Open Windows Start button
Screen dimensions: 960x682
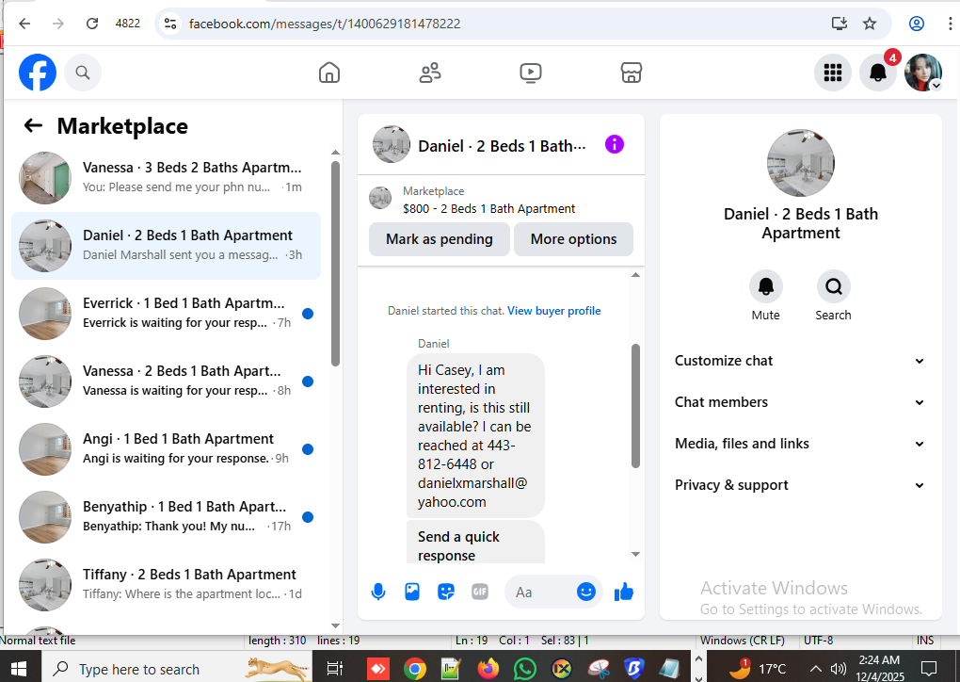pyautogui.click(x=20, y=668)
